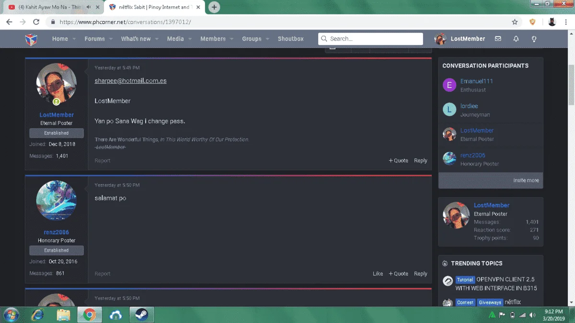Click the Brave shield icon
Screen dimensions: 575x323
532,22
